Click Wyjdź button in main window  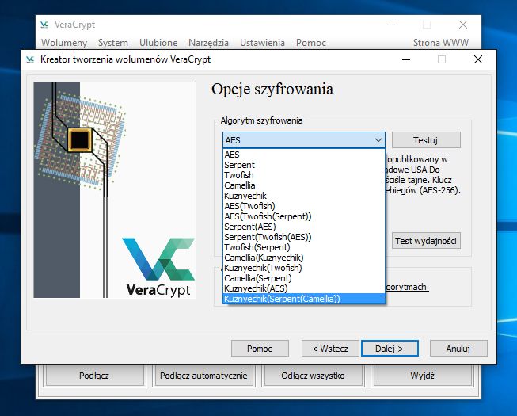[422, 376]
